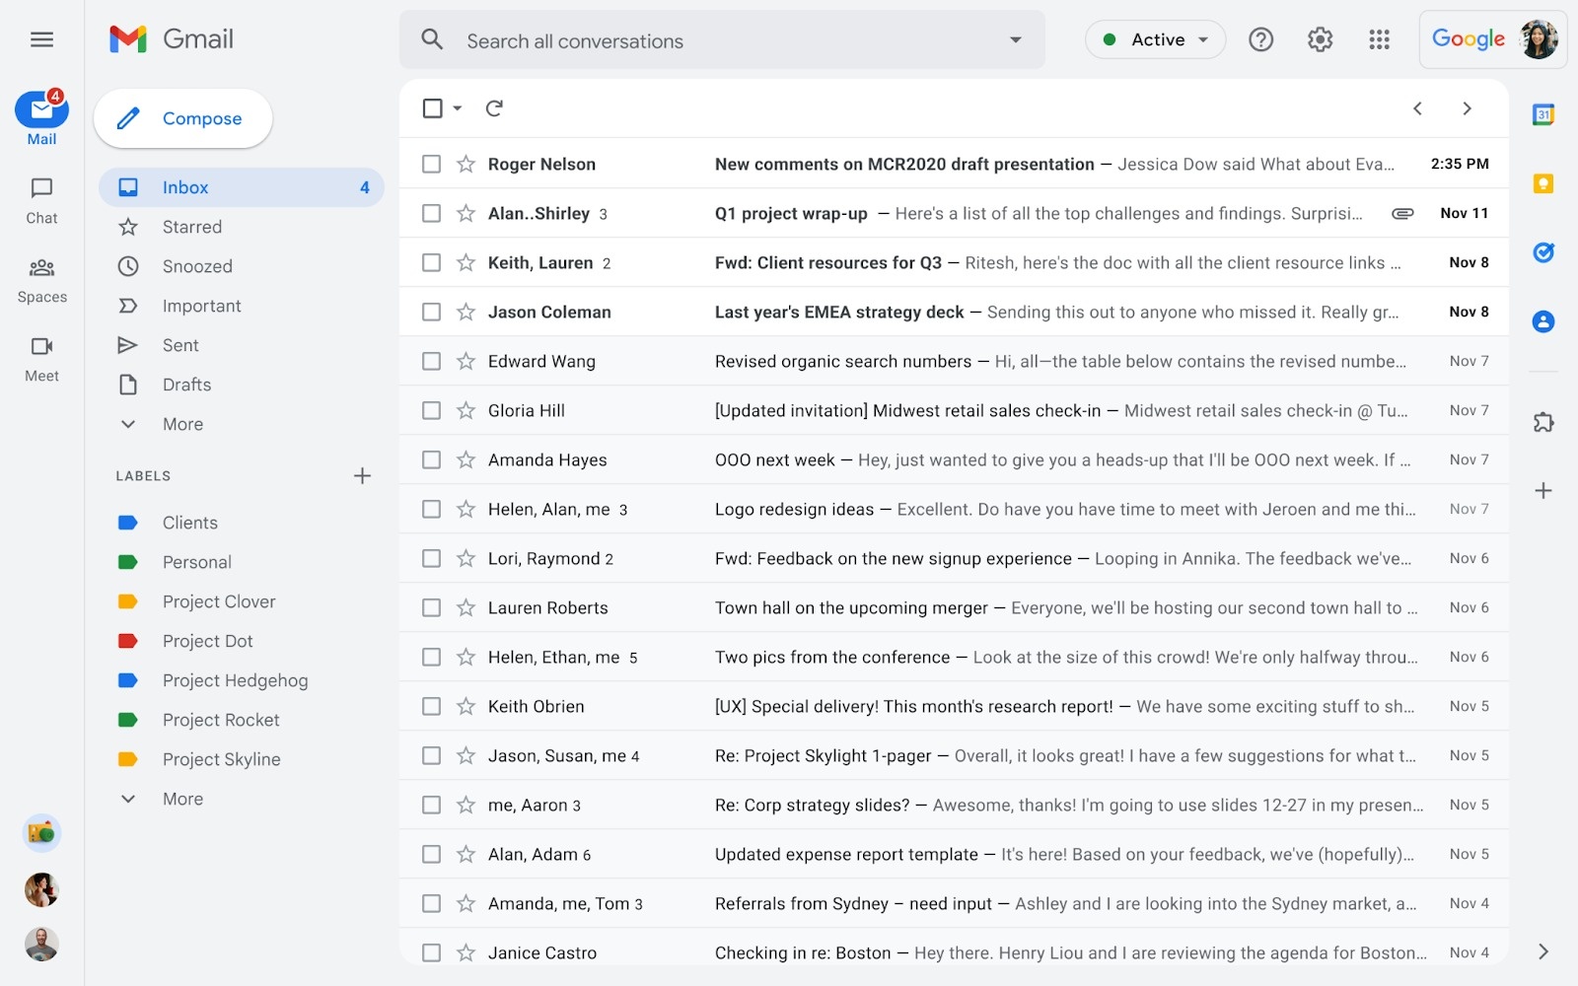Open Chat from the left rail
Viewport: 1578px width, 986px height.
tap(40, 200)
